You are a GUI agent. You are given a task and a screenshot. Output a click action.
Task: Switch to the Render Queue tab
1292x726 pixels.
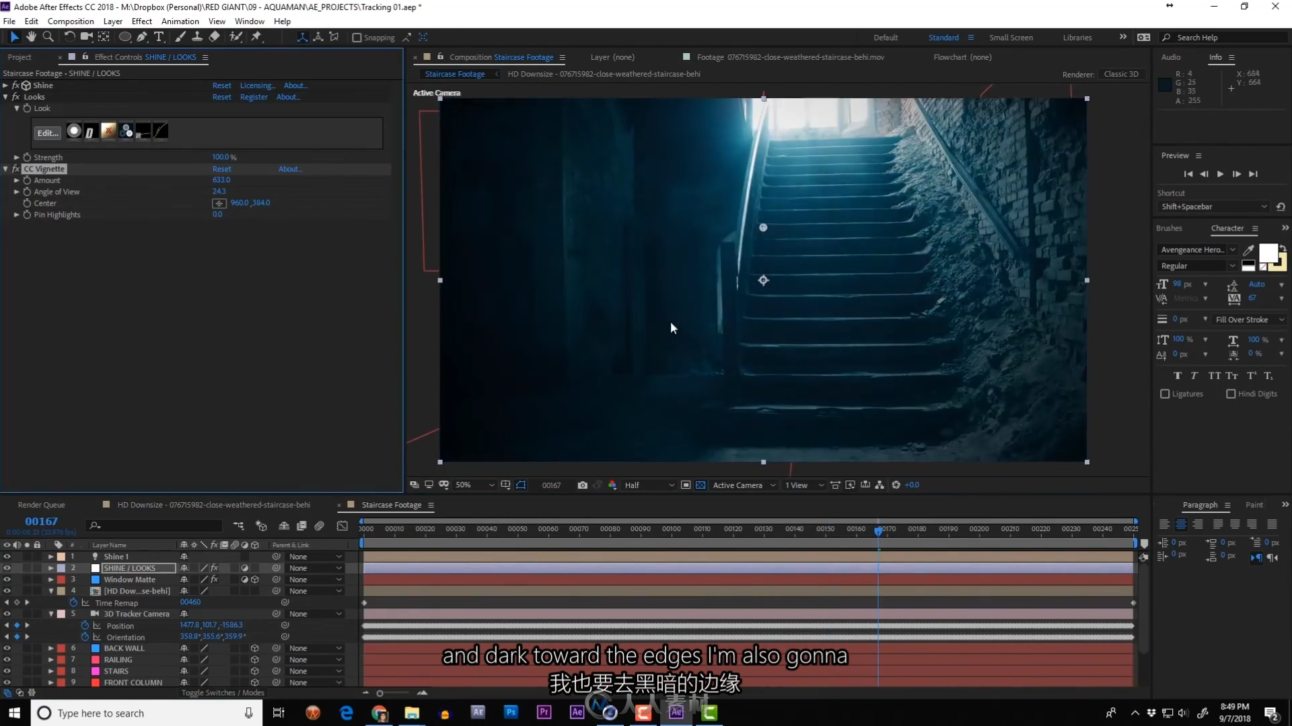(x=41, y=505)
